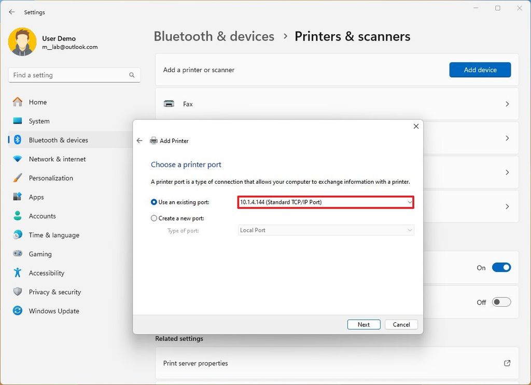Open Apps settings
Image resolution: width=531 pixels, height=385 pixels.
(36, 197)
